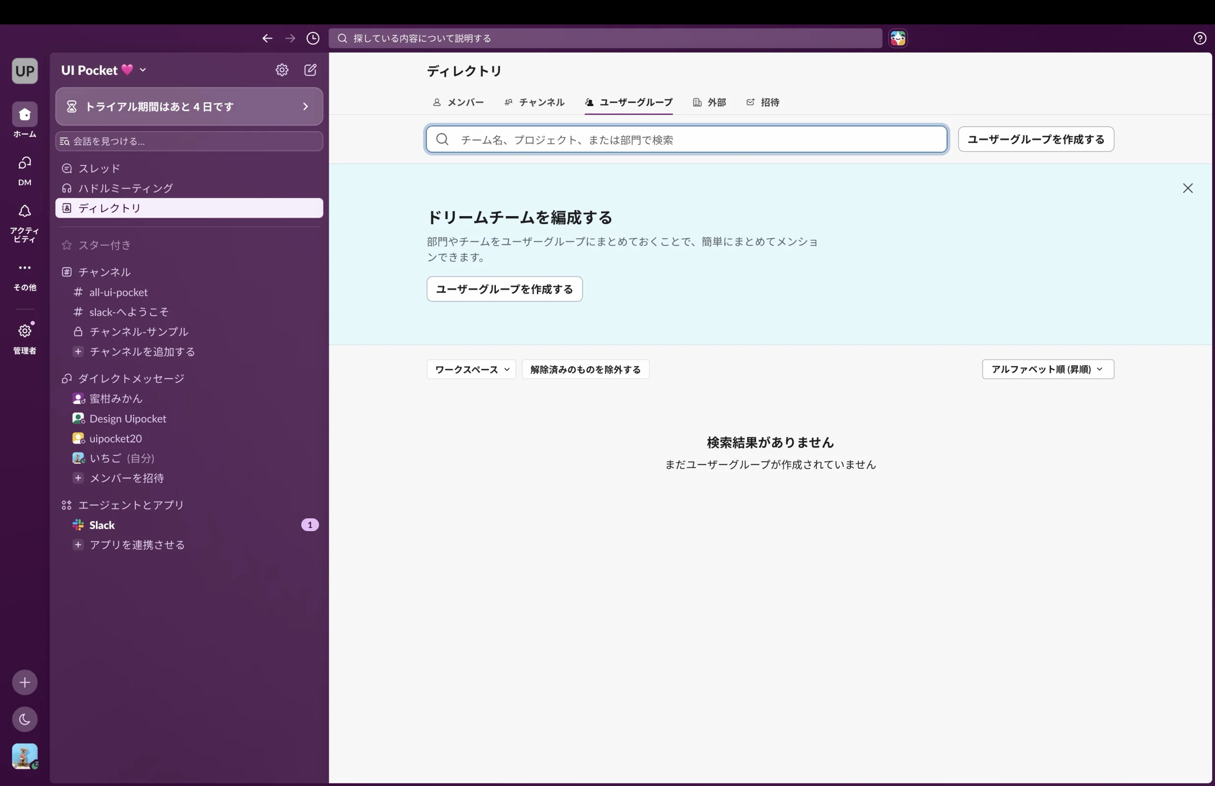Click the 会話を見つける search field
Screen dimensions: 1215x786
click(x=189, y=141)
